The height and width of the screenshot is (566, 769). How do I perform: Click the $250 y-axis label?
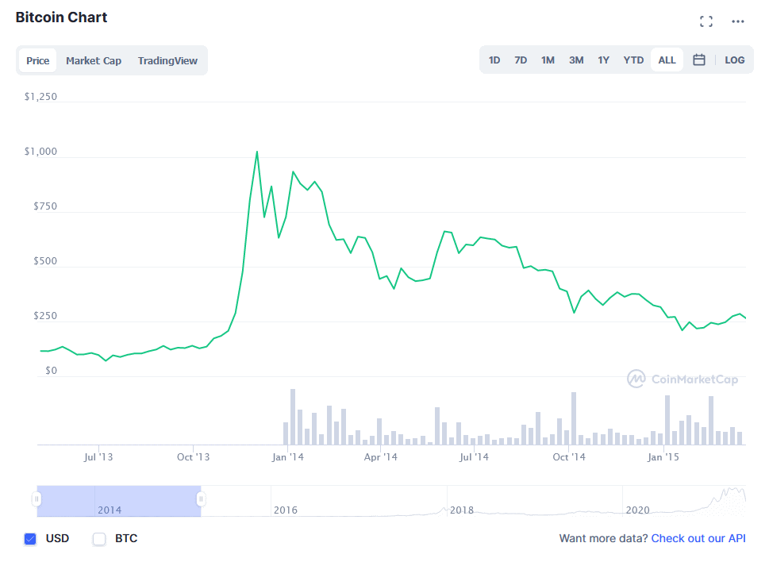(x=45, y=316)
